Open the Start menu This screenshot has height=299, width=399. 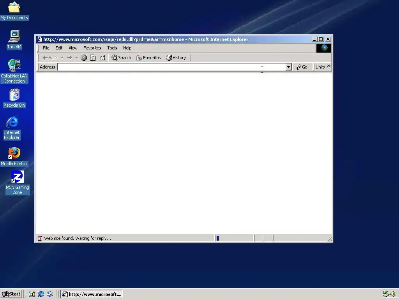click(x=11, y=294)
